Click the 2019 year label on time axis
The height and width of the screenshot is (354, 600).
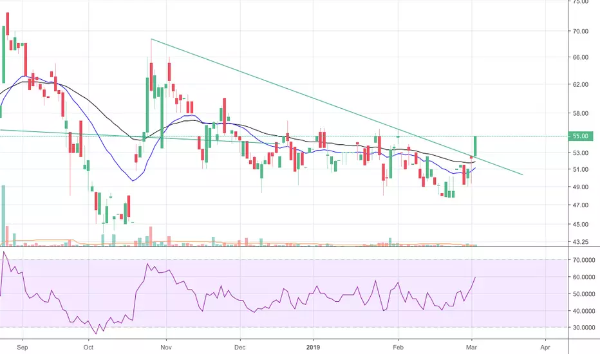[x=313, y=348]
